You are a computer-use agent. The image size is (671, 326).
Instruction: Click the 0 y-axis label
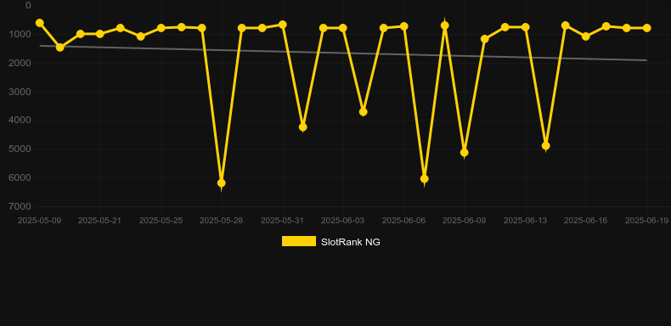click(28, 5)
